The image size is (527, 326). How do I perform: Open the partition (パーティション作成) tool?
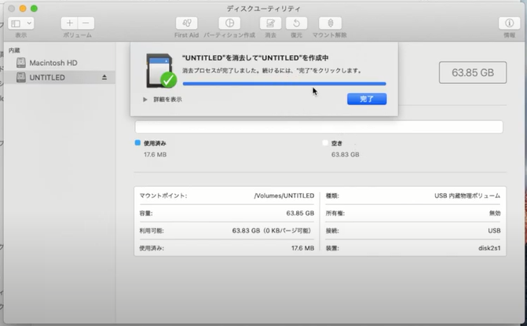[x=229, y=24]
